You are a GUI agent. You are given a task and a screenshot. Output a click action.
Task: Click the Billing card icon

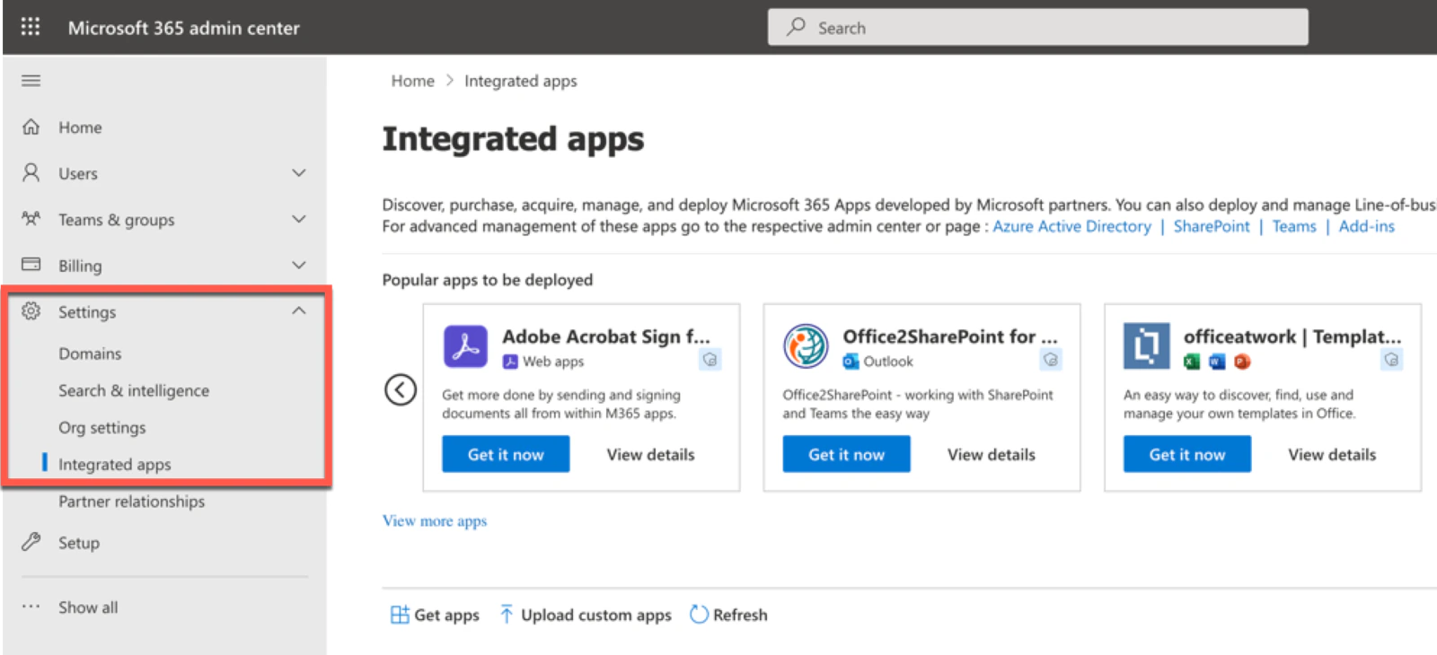tap(31, 265)
